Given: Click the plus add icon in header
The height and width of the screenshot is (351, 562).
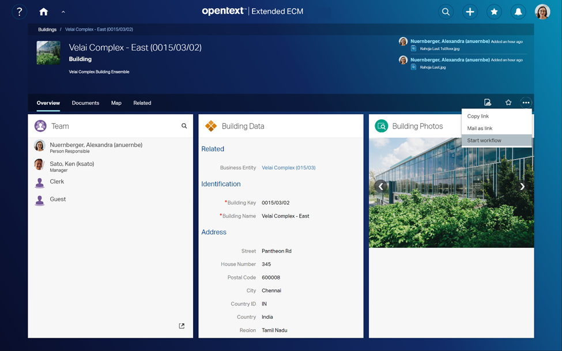Looking at the screenshot, I should [x=470, y=12].
